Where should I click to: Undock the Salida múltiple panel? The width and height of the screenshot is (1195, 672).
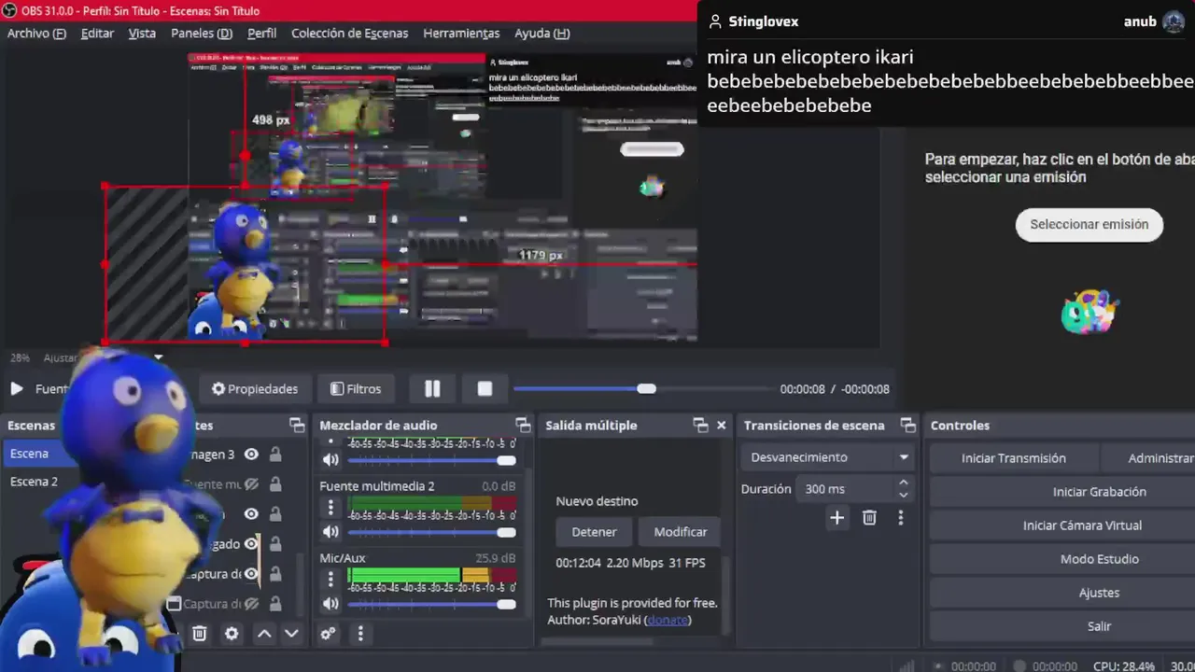click(700, 426)
